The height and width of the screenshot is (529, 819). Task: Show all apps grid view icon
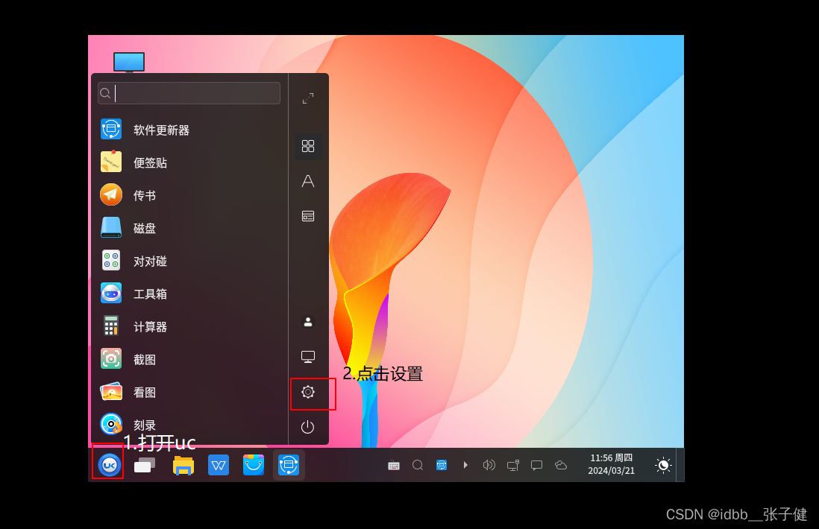point(308,146)
